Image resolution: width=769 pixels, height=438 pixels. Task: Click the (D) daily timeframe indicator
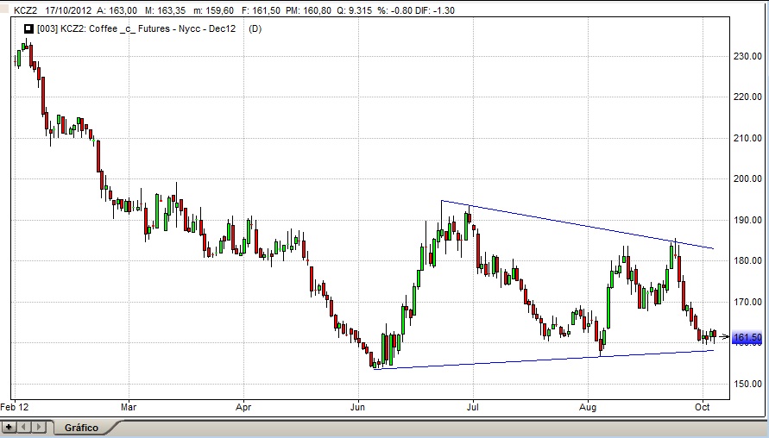tap(255, 28)
